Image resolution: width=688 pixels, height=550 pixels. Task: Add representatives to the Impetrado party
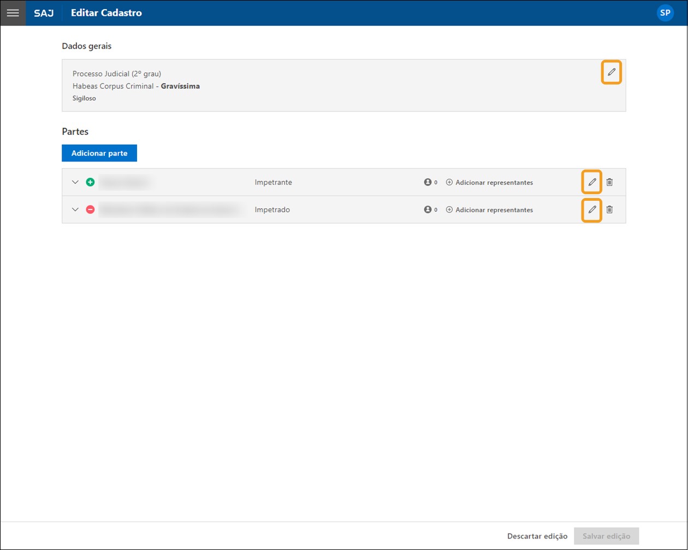489,210
